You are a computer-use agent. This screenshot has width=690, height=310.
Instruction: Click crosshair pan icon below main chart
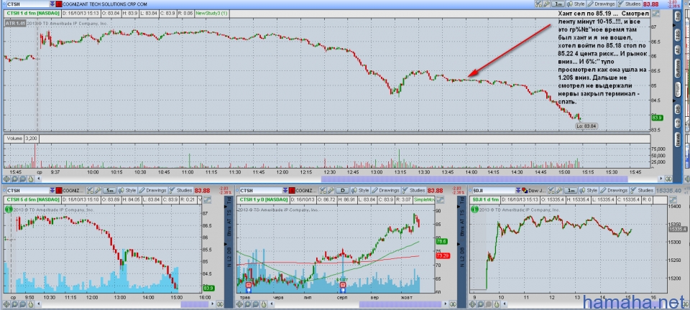[x=7, y=179]
